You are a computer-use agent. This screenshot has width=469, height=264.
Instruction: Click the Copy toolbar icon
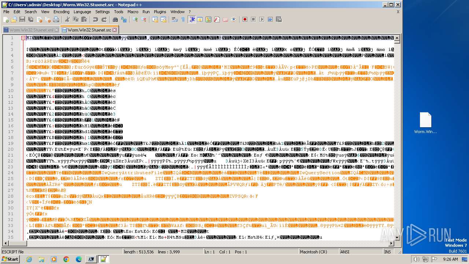(x=76, y=19)
